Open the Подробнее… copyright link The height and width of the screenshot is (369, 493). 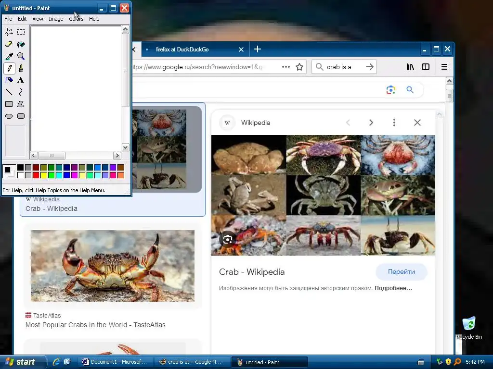tap(393, 288)
